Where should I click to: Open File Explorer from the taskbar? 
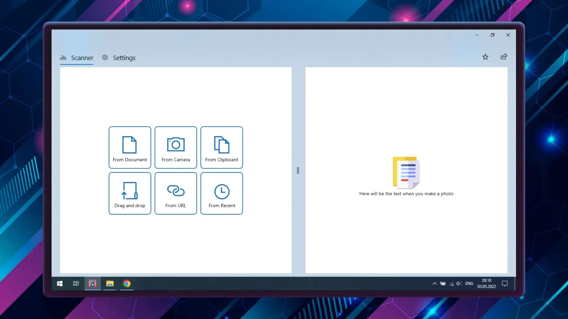[110, 284]
